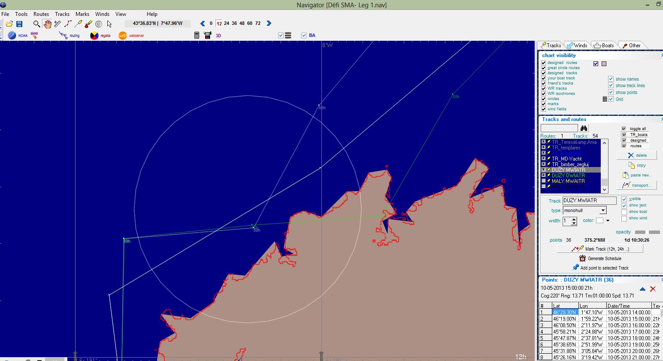Select the yellow track marker tool
The image size is (663, 361).
click(78, 24)
